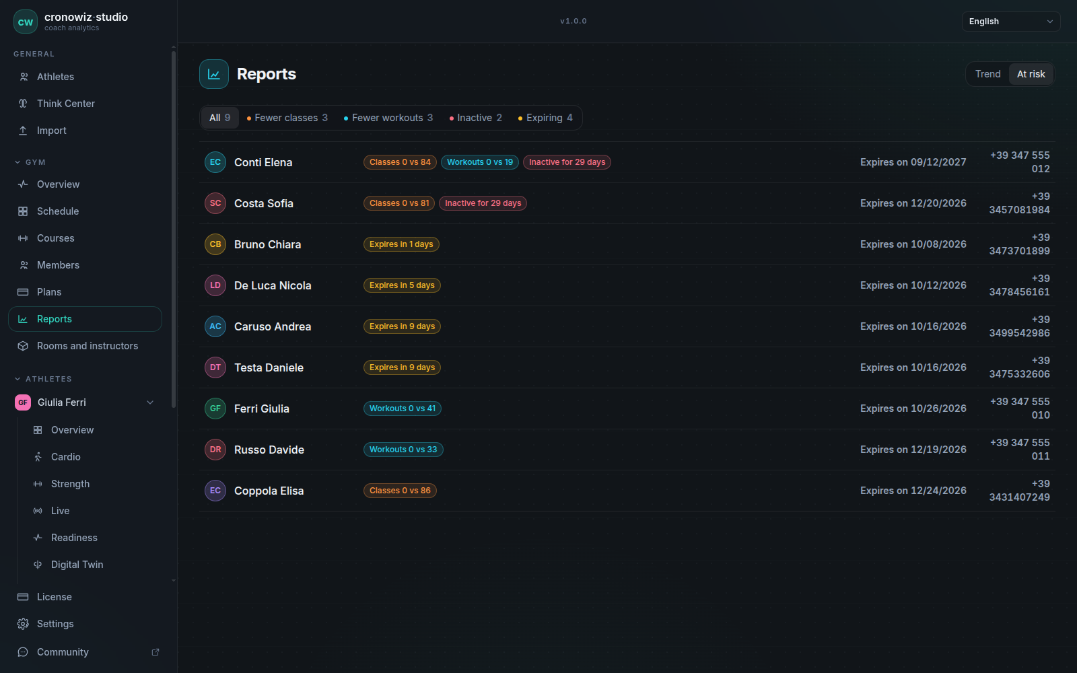Click the Import upload icon
This screenshot has width=1077, height=673.
[23, 131]
